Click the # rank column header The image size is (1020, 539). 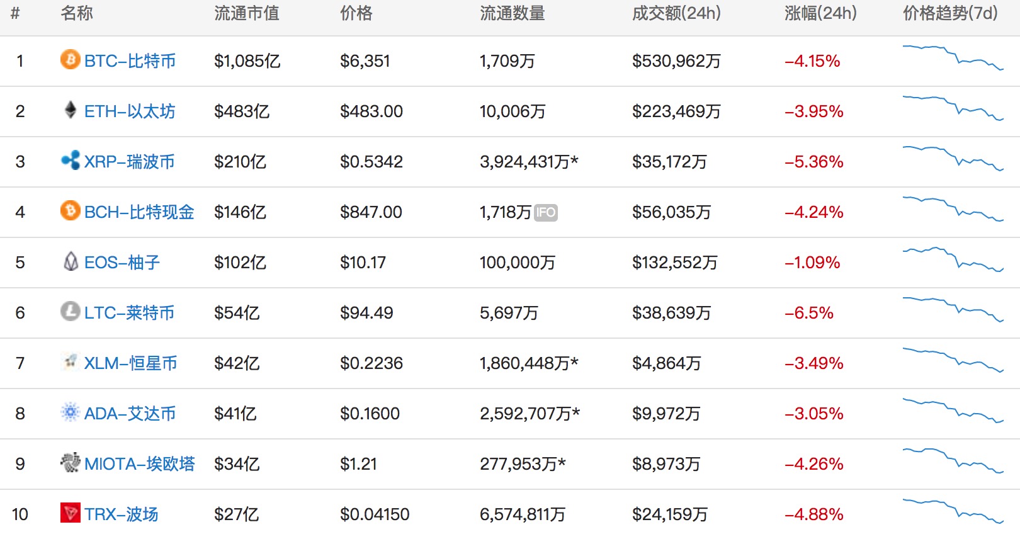point(15,13)
